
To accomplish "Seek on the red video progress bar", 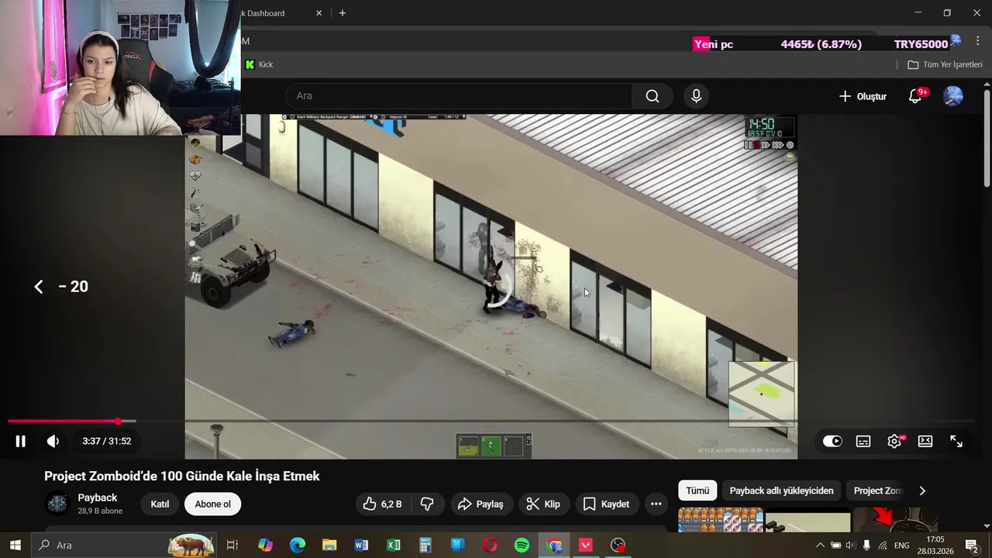I will pos(63,422).
